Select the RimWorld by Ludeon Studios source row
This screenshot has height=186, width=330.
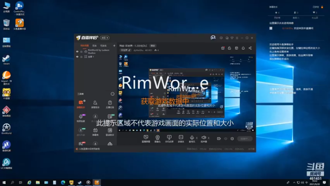[96, 51]
